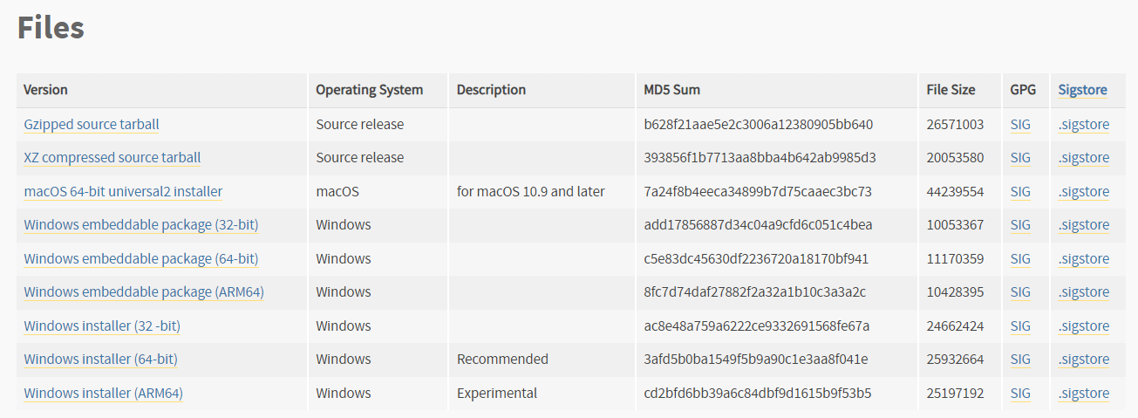1138x418 pixels.
Task: Open .sigstore for Windows embeddable (ARM64)
Action: click(1084, 292)
